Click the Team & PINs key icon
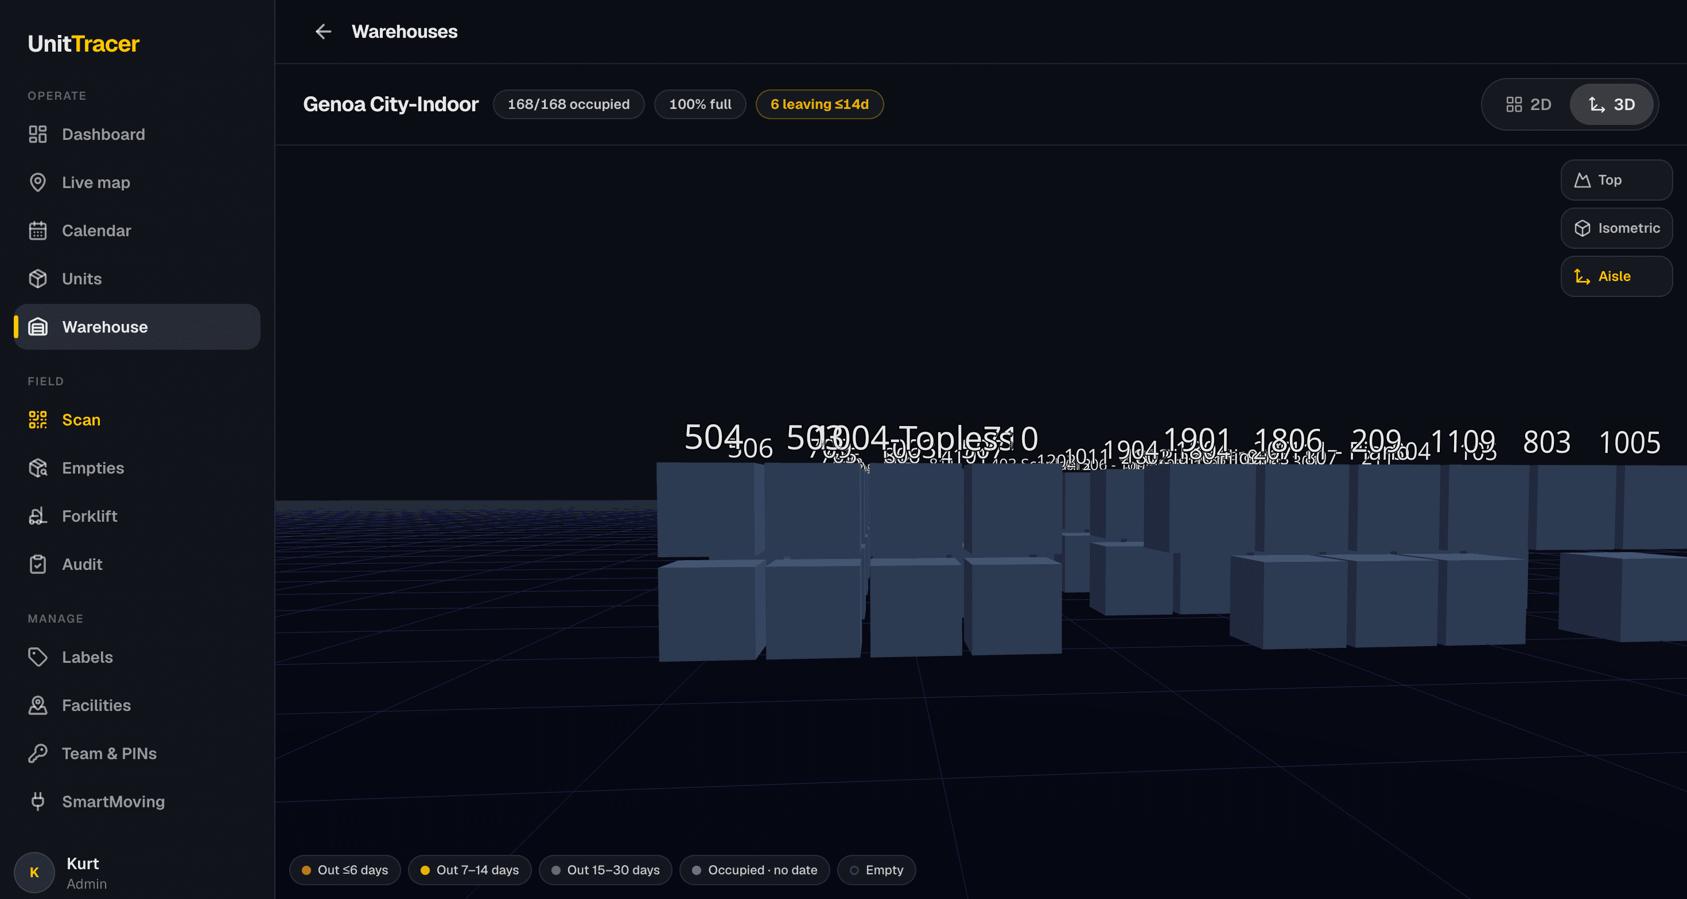The image size is (1687, 899). tap(38, 753)
